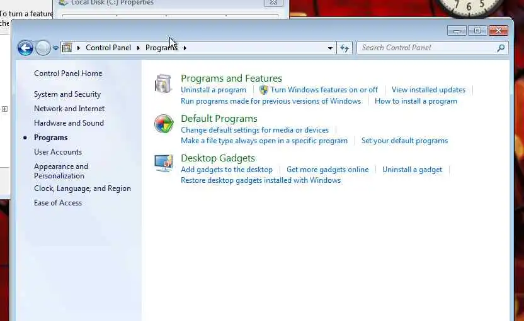Open the recent pages dropdown arrow
The image size is (524, 321).
(x=55, y=48)
